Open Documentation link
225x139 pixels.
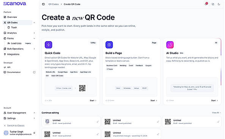point(12,72)
